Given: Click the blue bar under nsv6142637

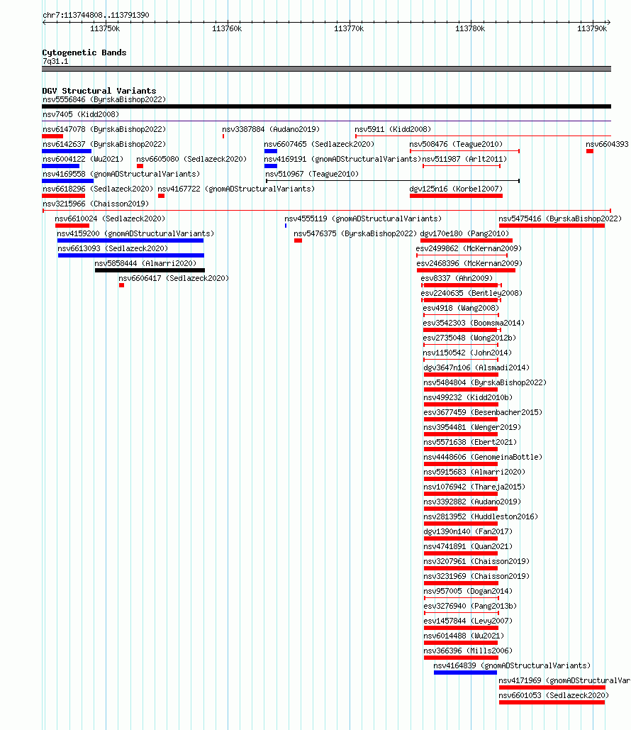Looking at the screenshot, I should 67,151.
